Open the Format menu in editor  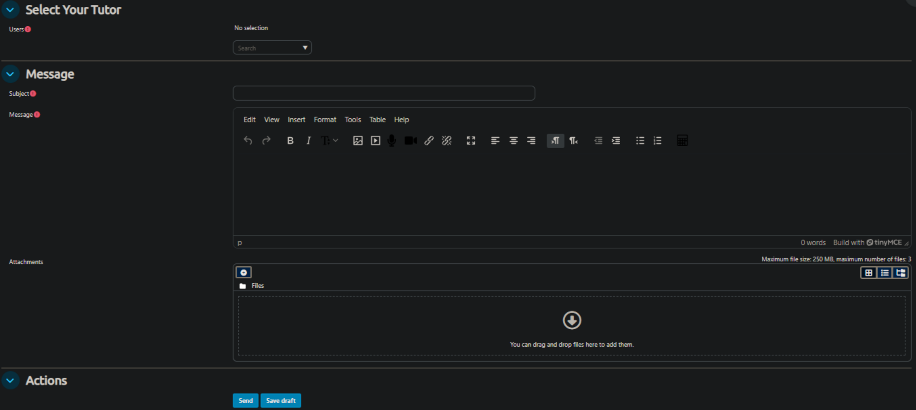(325, 120)
